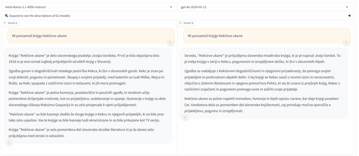Click the dropdown arrow of the right model selector

point(347,7)
